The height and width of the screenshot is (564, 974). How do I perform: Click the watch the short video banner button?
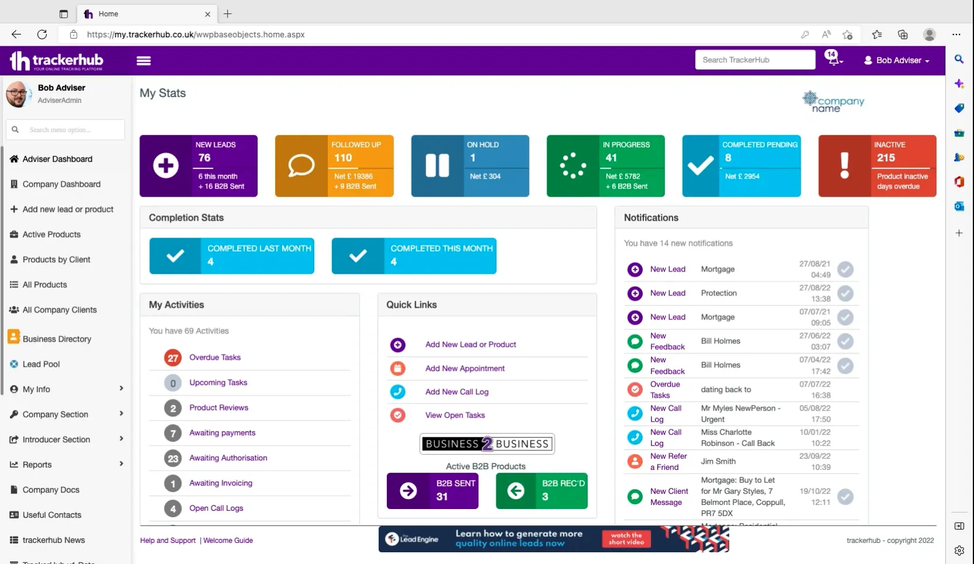tap(626, 539)
